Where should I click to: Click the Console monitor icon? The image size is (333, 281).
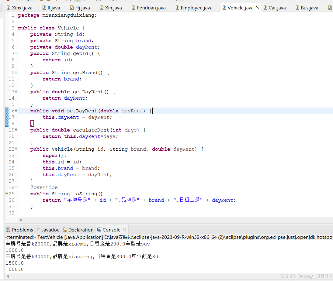pyautogui.click(x=99, y=230)
